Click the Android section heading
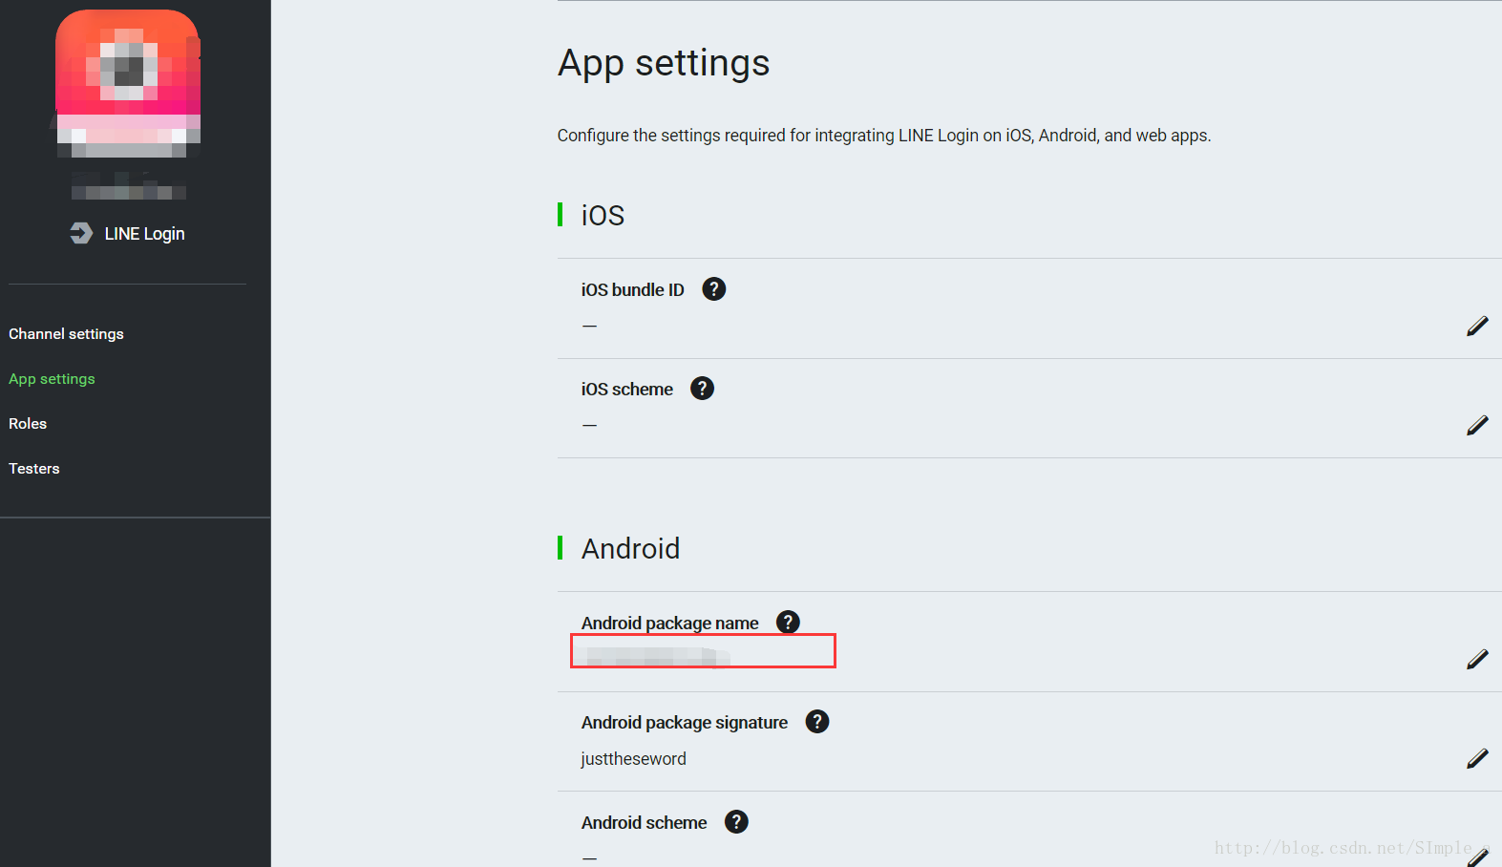Image resolution: width=1502 pixels, height=867 pixels. click(x=631, y=549)
